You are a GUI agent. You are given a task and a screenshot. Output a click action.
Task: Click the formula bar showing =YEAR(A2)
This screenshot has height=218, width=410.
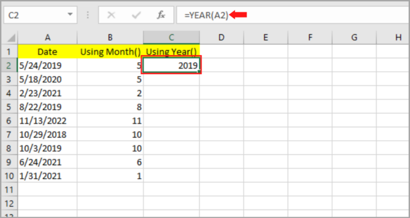click(x=293, y=15)
